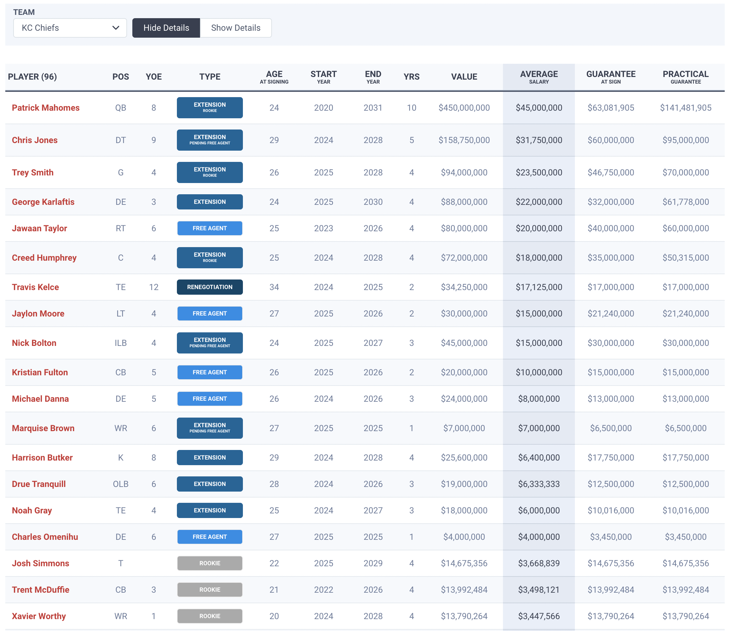Click Josh Simmons' Rookie badge
This screenshot has width=730, height=631.
tap(210, 563)
